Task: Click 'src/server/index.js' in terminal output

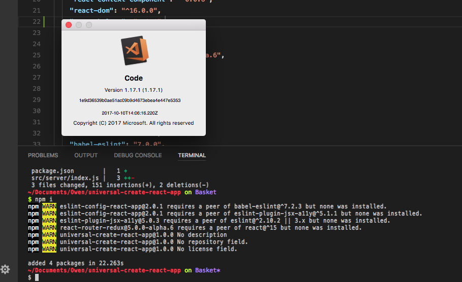Action: (65, 178)
